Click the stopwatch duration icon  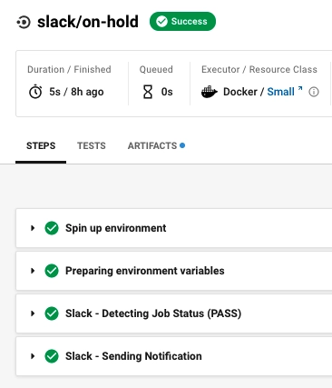(x=35, y=92)
